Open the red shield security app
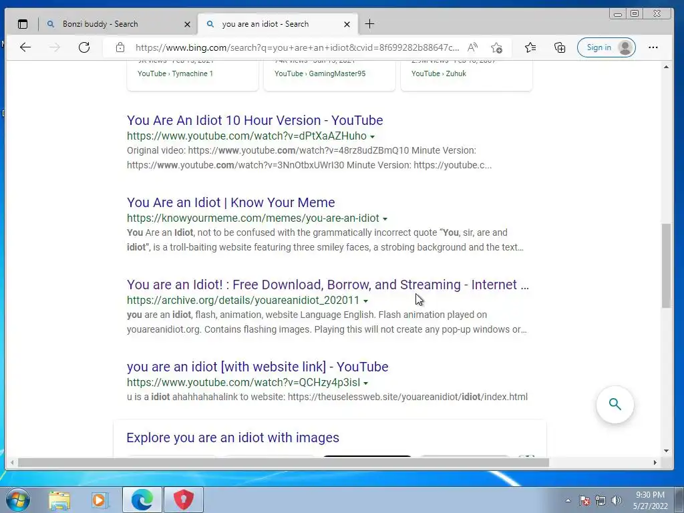 point(184,500)
